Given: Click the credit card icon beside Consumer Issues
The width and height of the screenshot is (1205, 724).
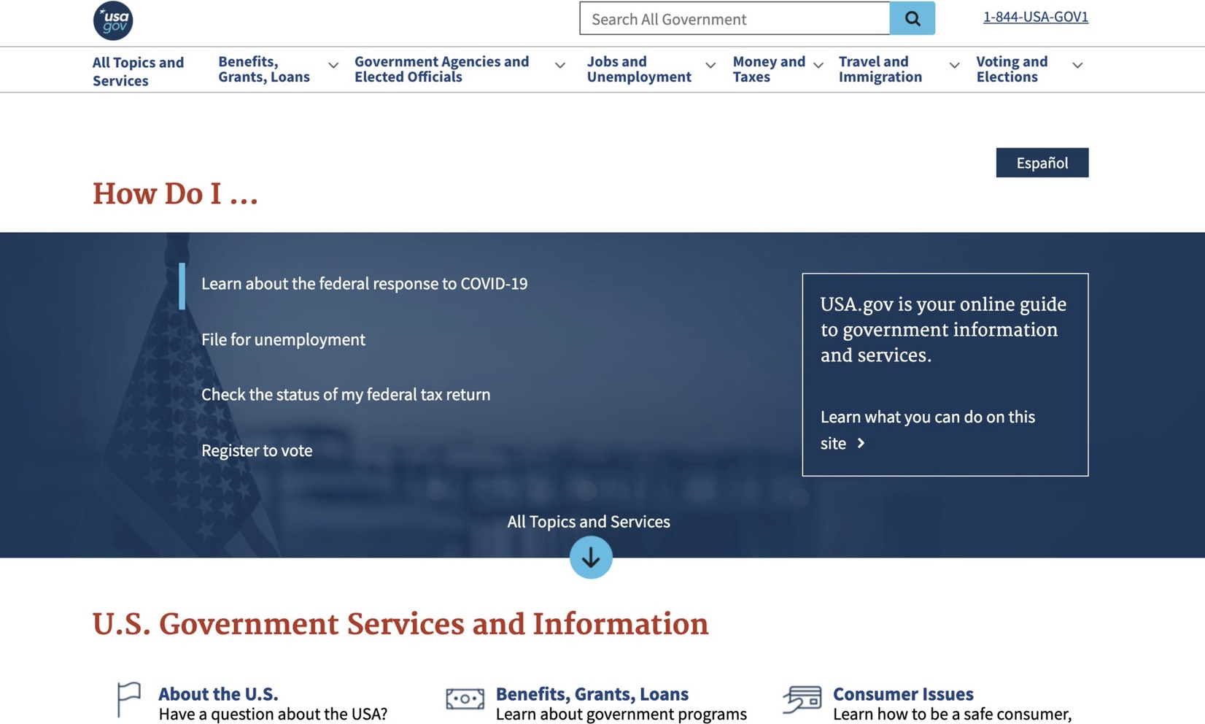Looking at the screenshot, I should (x=802, y=699).
